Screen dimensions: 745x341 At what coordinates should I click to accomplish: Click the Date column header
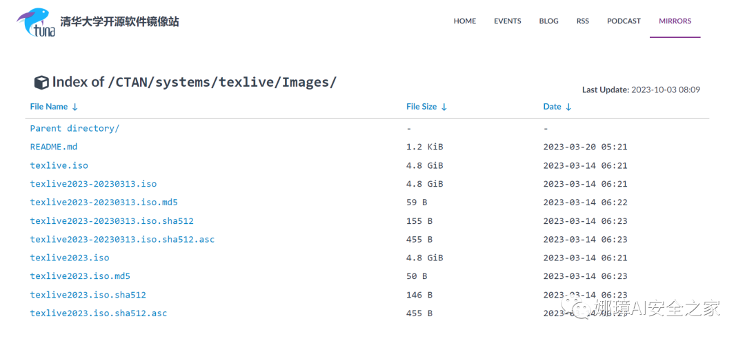coord(552,107)
